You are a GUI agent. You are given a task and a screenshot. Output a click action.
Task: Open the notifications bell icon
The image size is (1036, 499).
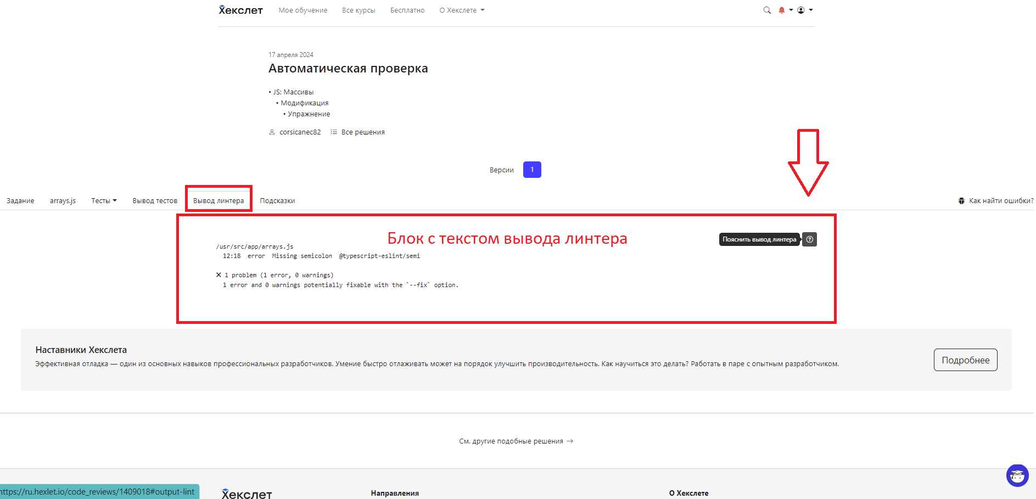[782, 10]
